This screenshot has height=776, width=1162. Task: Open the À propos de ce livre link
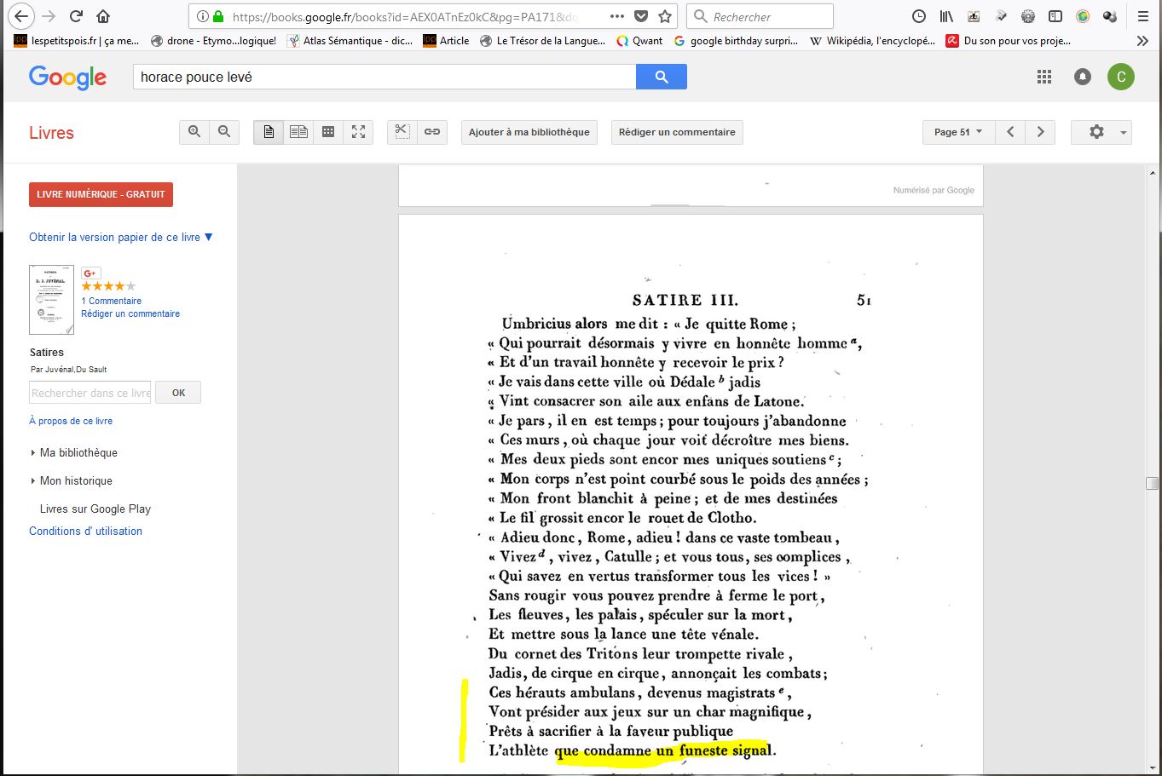point(71,421)
